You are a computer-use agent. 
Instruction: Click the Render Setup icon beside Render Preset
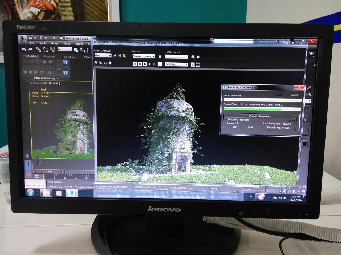point(193,57)
